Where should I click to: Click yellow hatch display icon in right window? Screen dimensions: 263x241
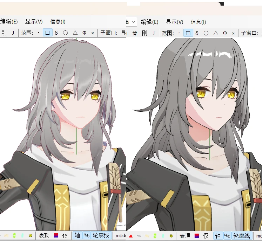(x=147, y=236)
